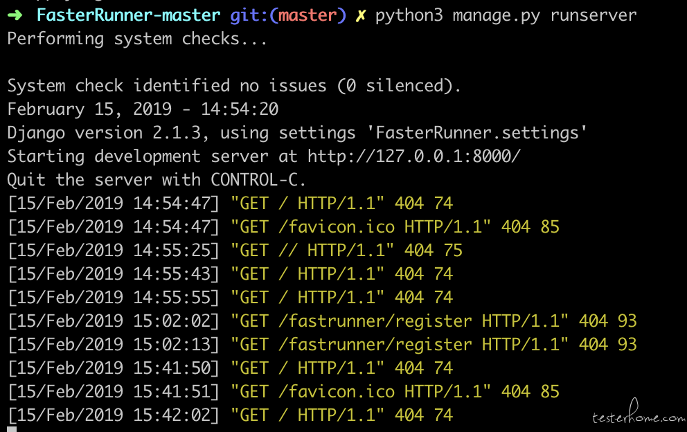Click the 15:02:02 /fastrunner/register request
Screen dimensions: 687x432
coord(322,321)
